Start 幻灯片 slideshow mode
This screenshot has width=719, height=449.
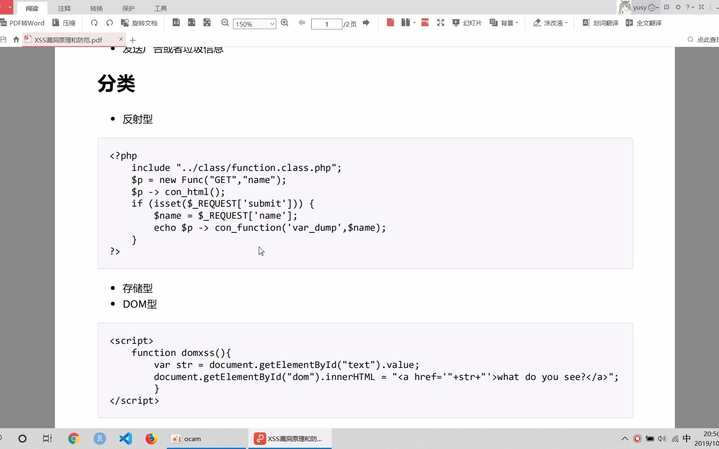pos(467,23)
